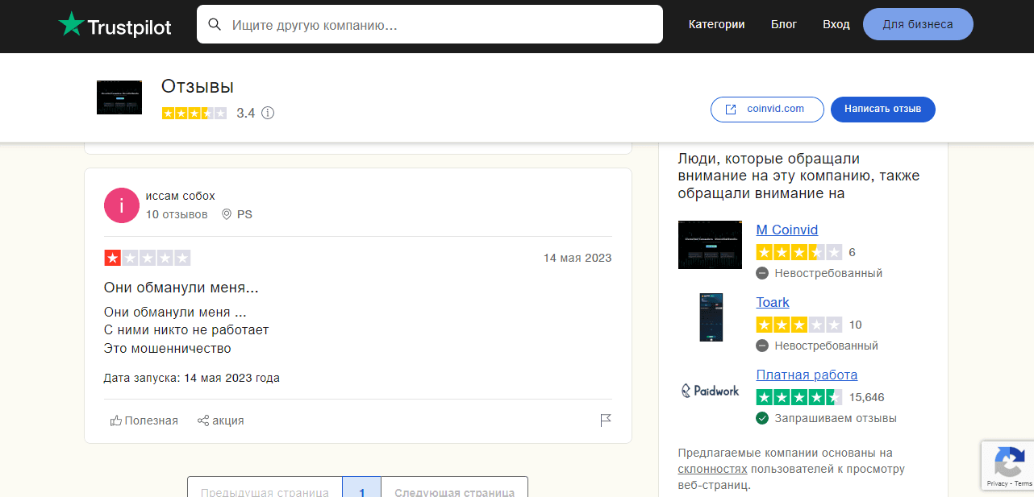Click the Paidwork logo thumbnail
Image resolution: width=1034 pixels, height=497 pixels.
(710, 391)
